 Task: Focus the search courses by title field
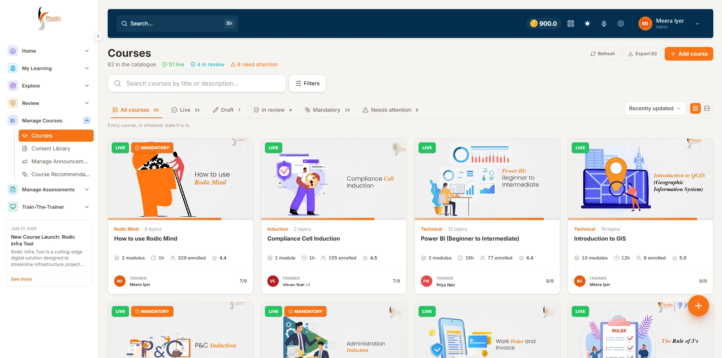pyautogui.click(x=197, y=83)
